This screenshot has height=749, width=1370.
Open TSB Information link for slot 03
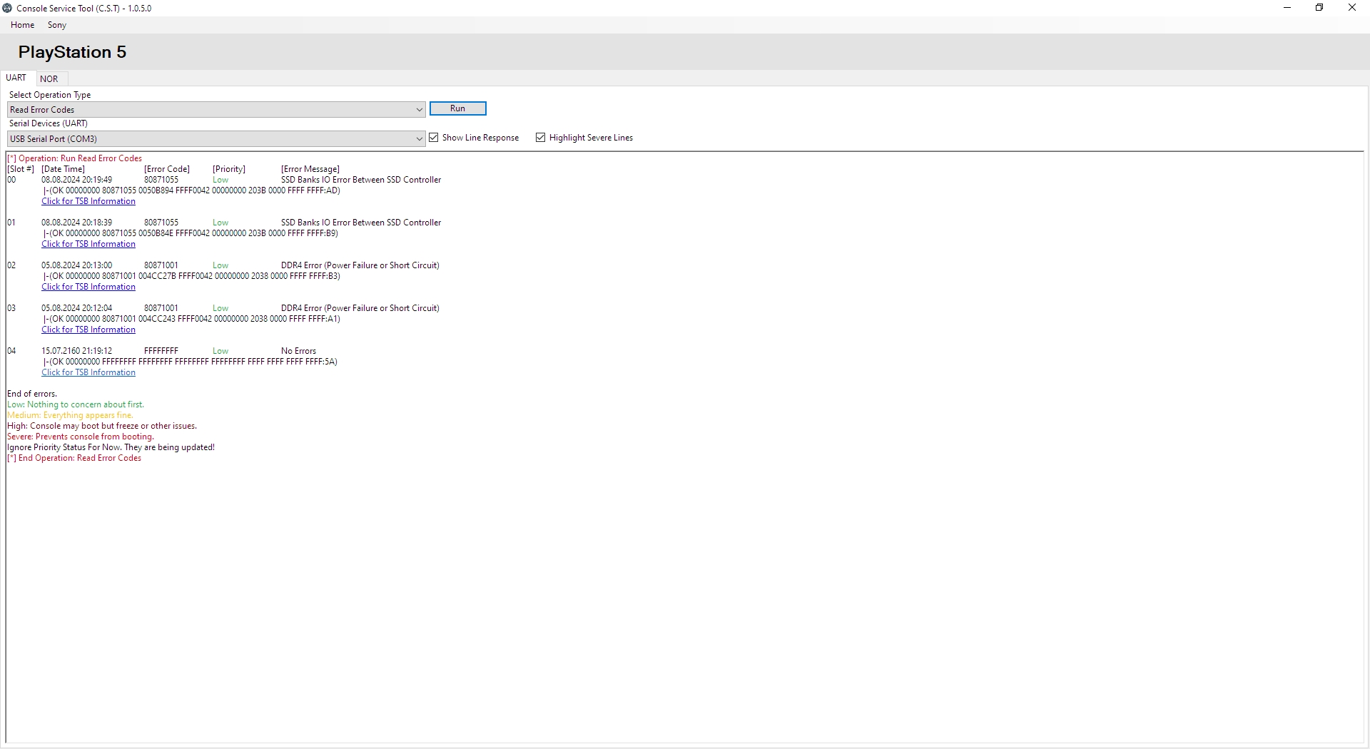click(88, 330)
